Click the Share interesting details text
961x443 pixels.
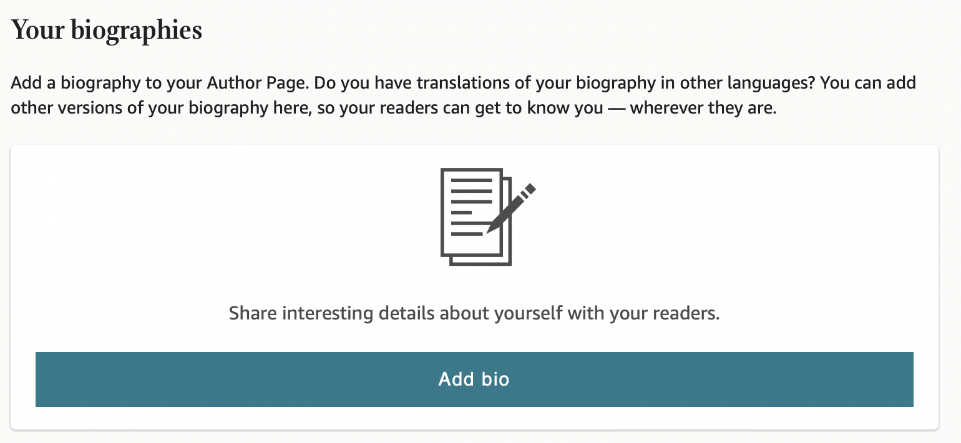[x=474, y=313]
